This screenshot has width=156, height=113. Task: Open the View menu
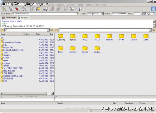click(97, 5)
